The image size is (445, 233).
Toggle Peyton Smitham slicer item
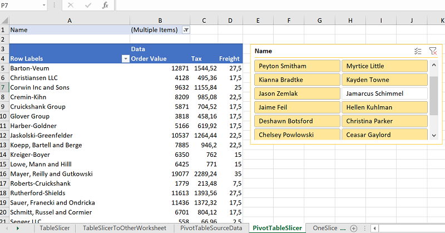pyautogui.click(x=297, y=66)
